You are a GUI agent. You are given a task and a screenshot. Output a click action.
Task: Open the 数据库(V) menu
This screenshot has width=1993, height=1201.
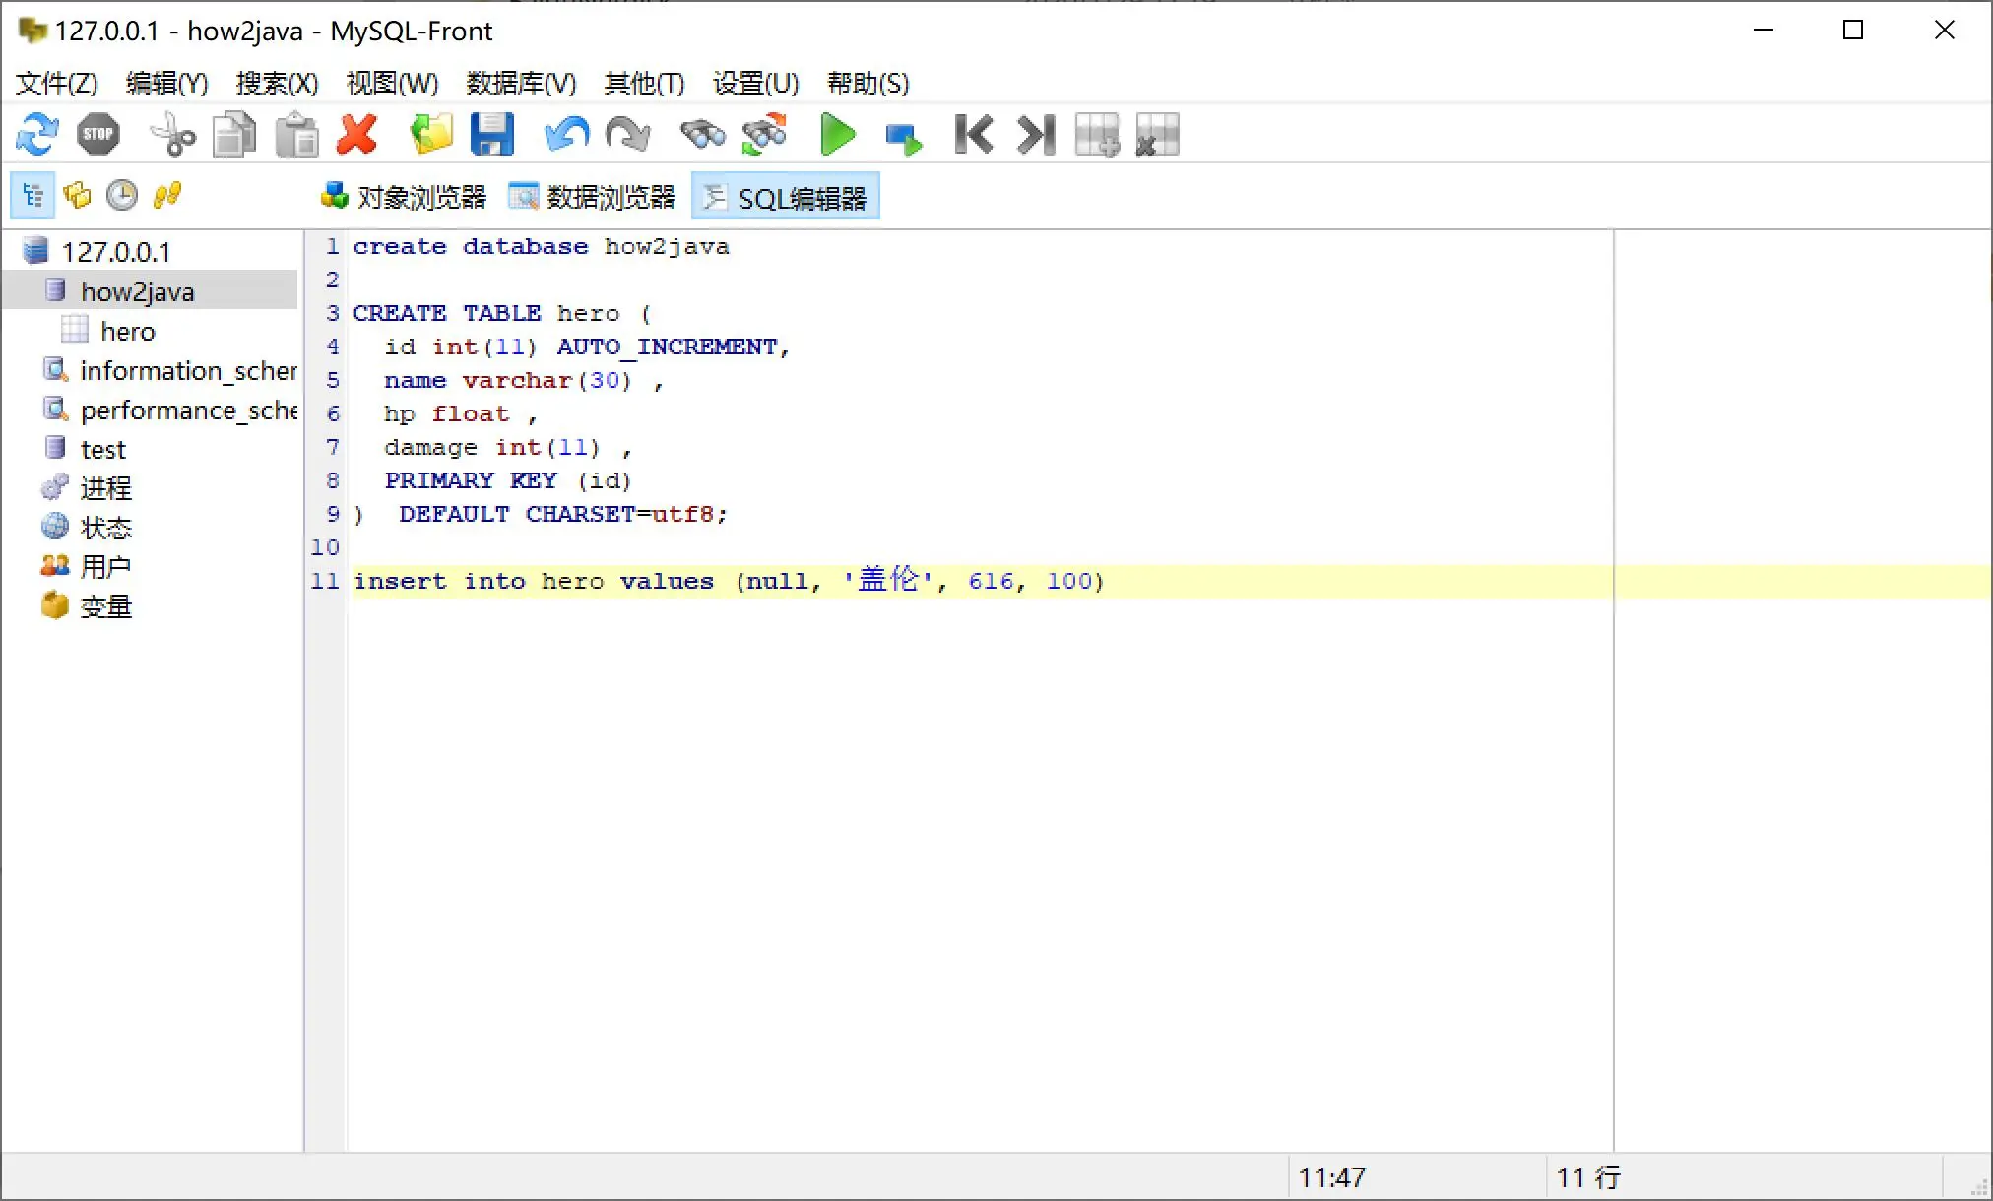tap(521, 84)
